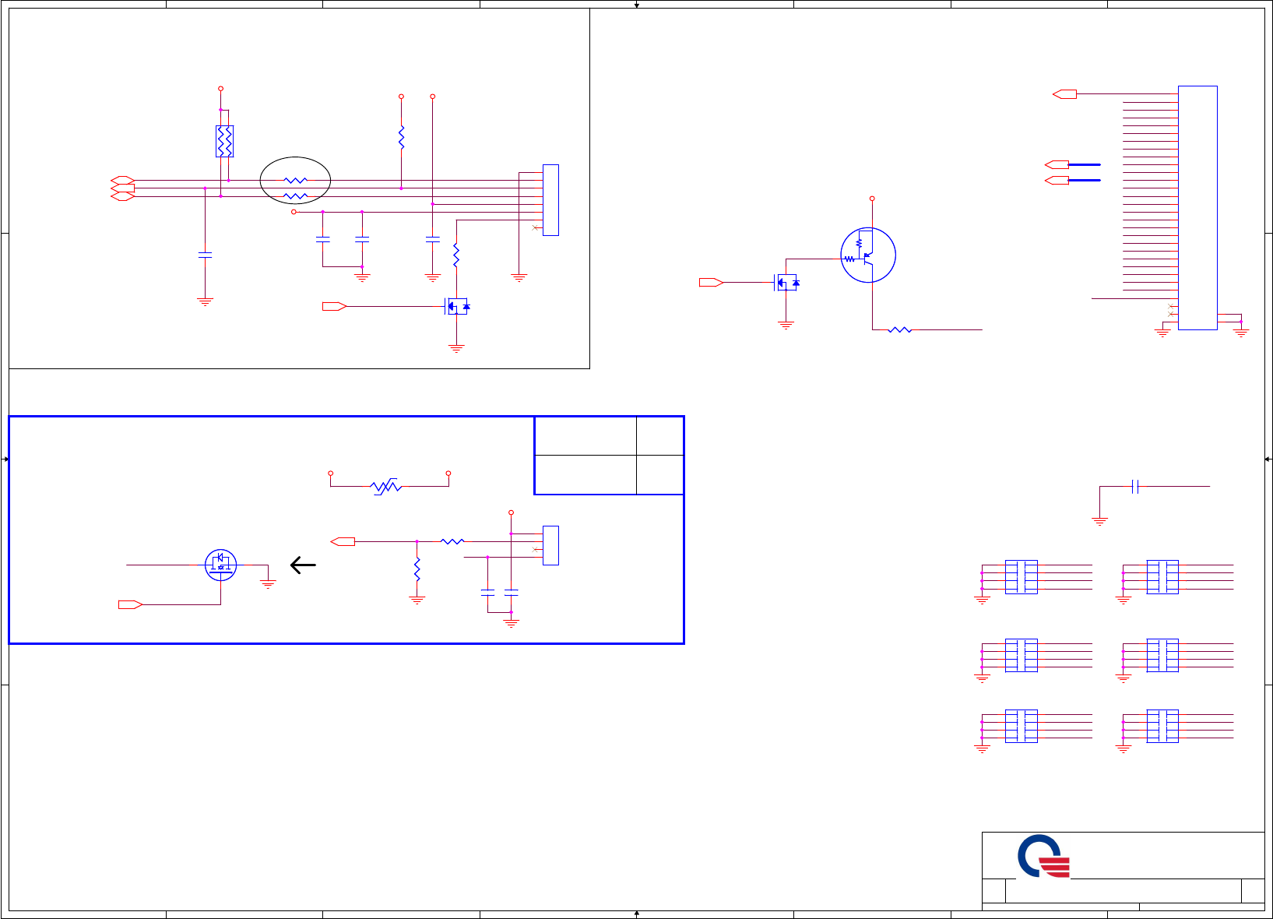Click the tall multi-pin connector body on the right
Screen dimensions: 1273x919
[1197, 208]
